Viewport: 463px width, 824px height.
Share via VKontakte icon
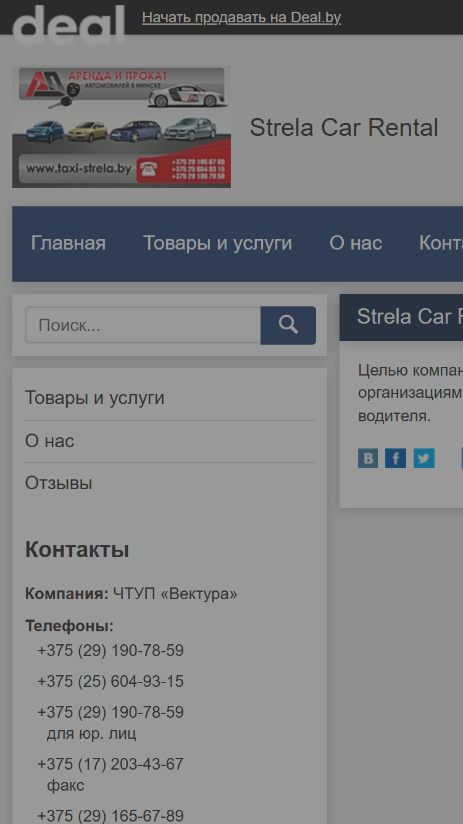[368, 458]
